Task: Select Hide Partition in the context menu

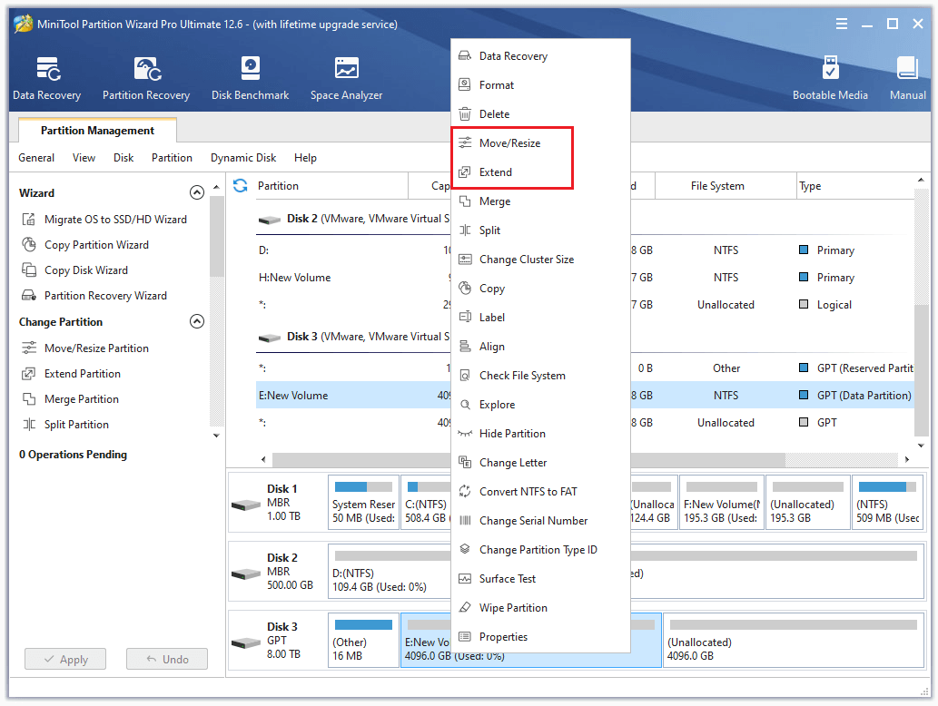Action: point(540,434)
